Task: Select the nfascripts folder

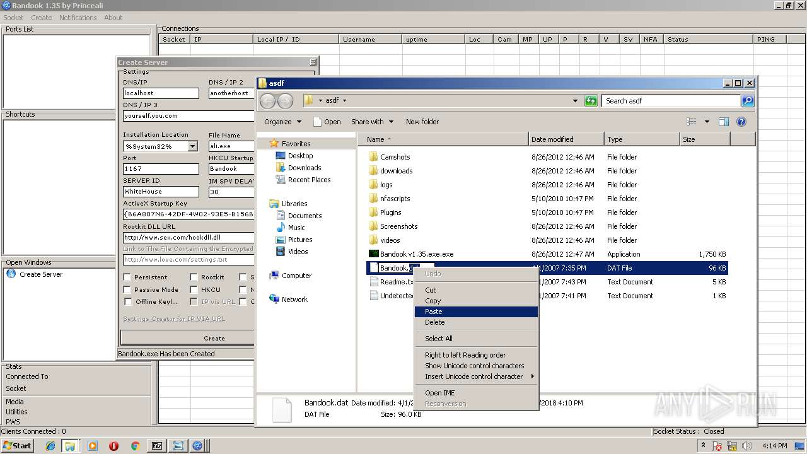Action: 395,199
